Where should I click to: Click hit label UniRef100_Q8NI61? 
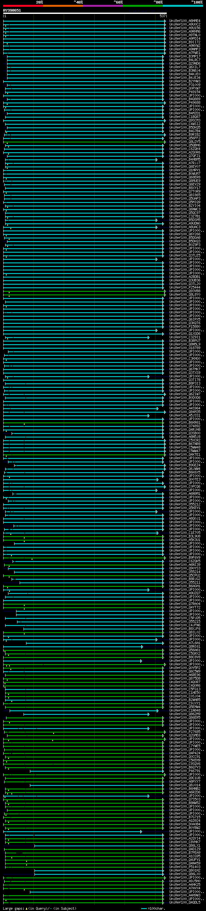pyautogui.click(x=185, y=646)
